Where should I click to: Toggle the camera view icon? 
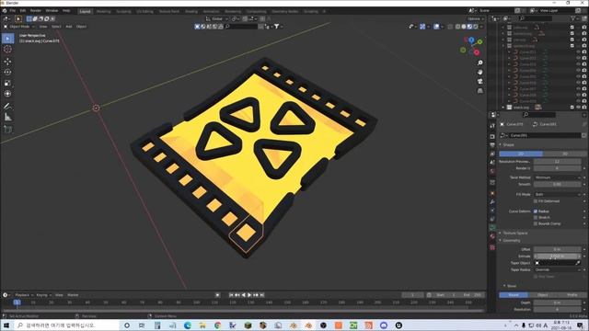click(480, 82)
